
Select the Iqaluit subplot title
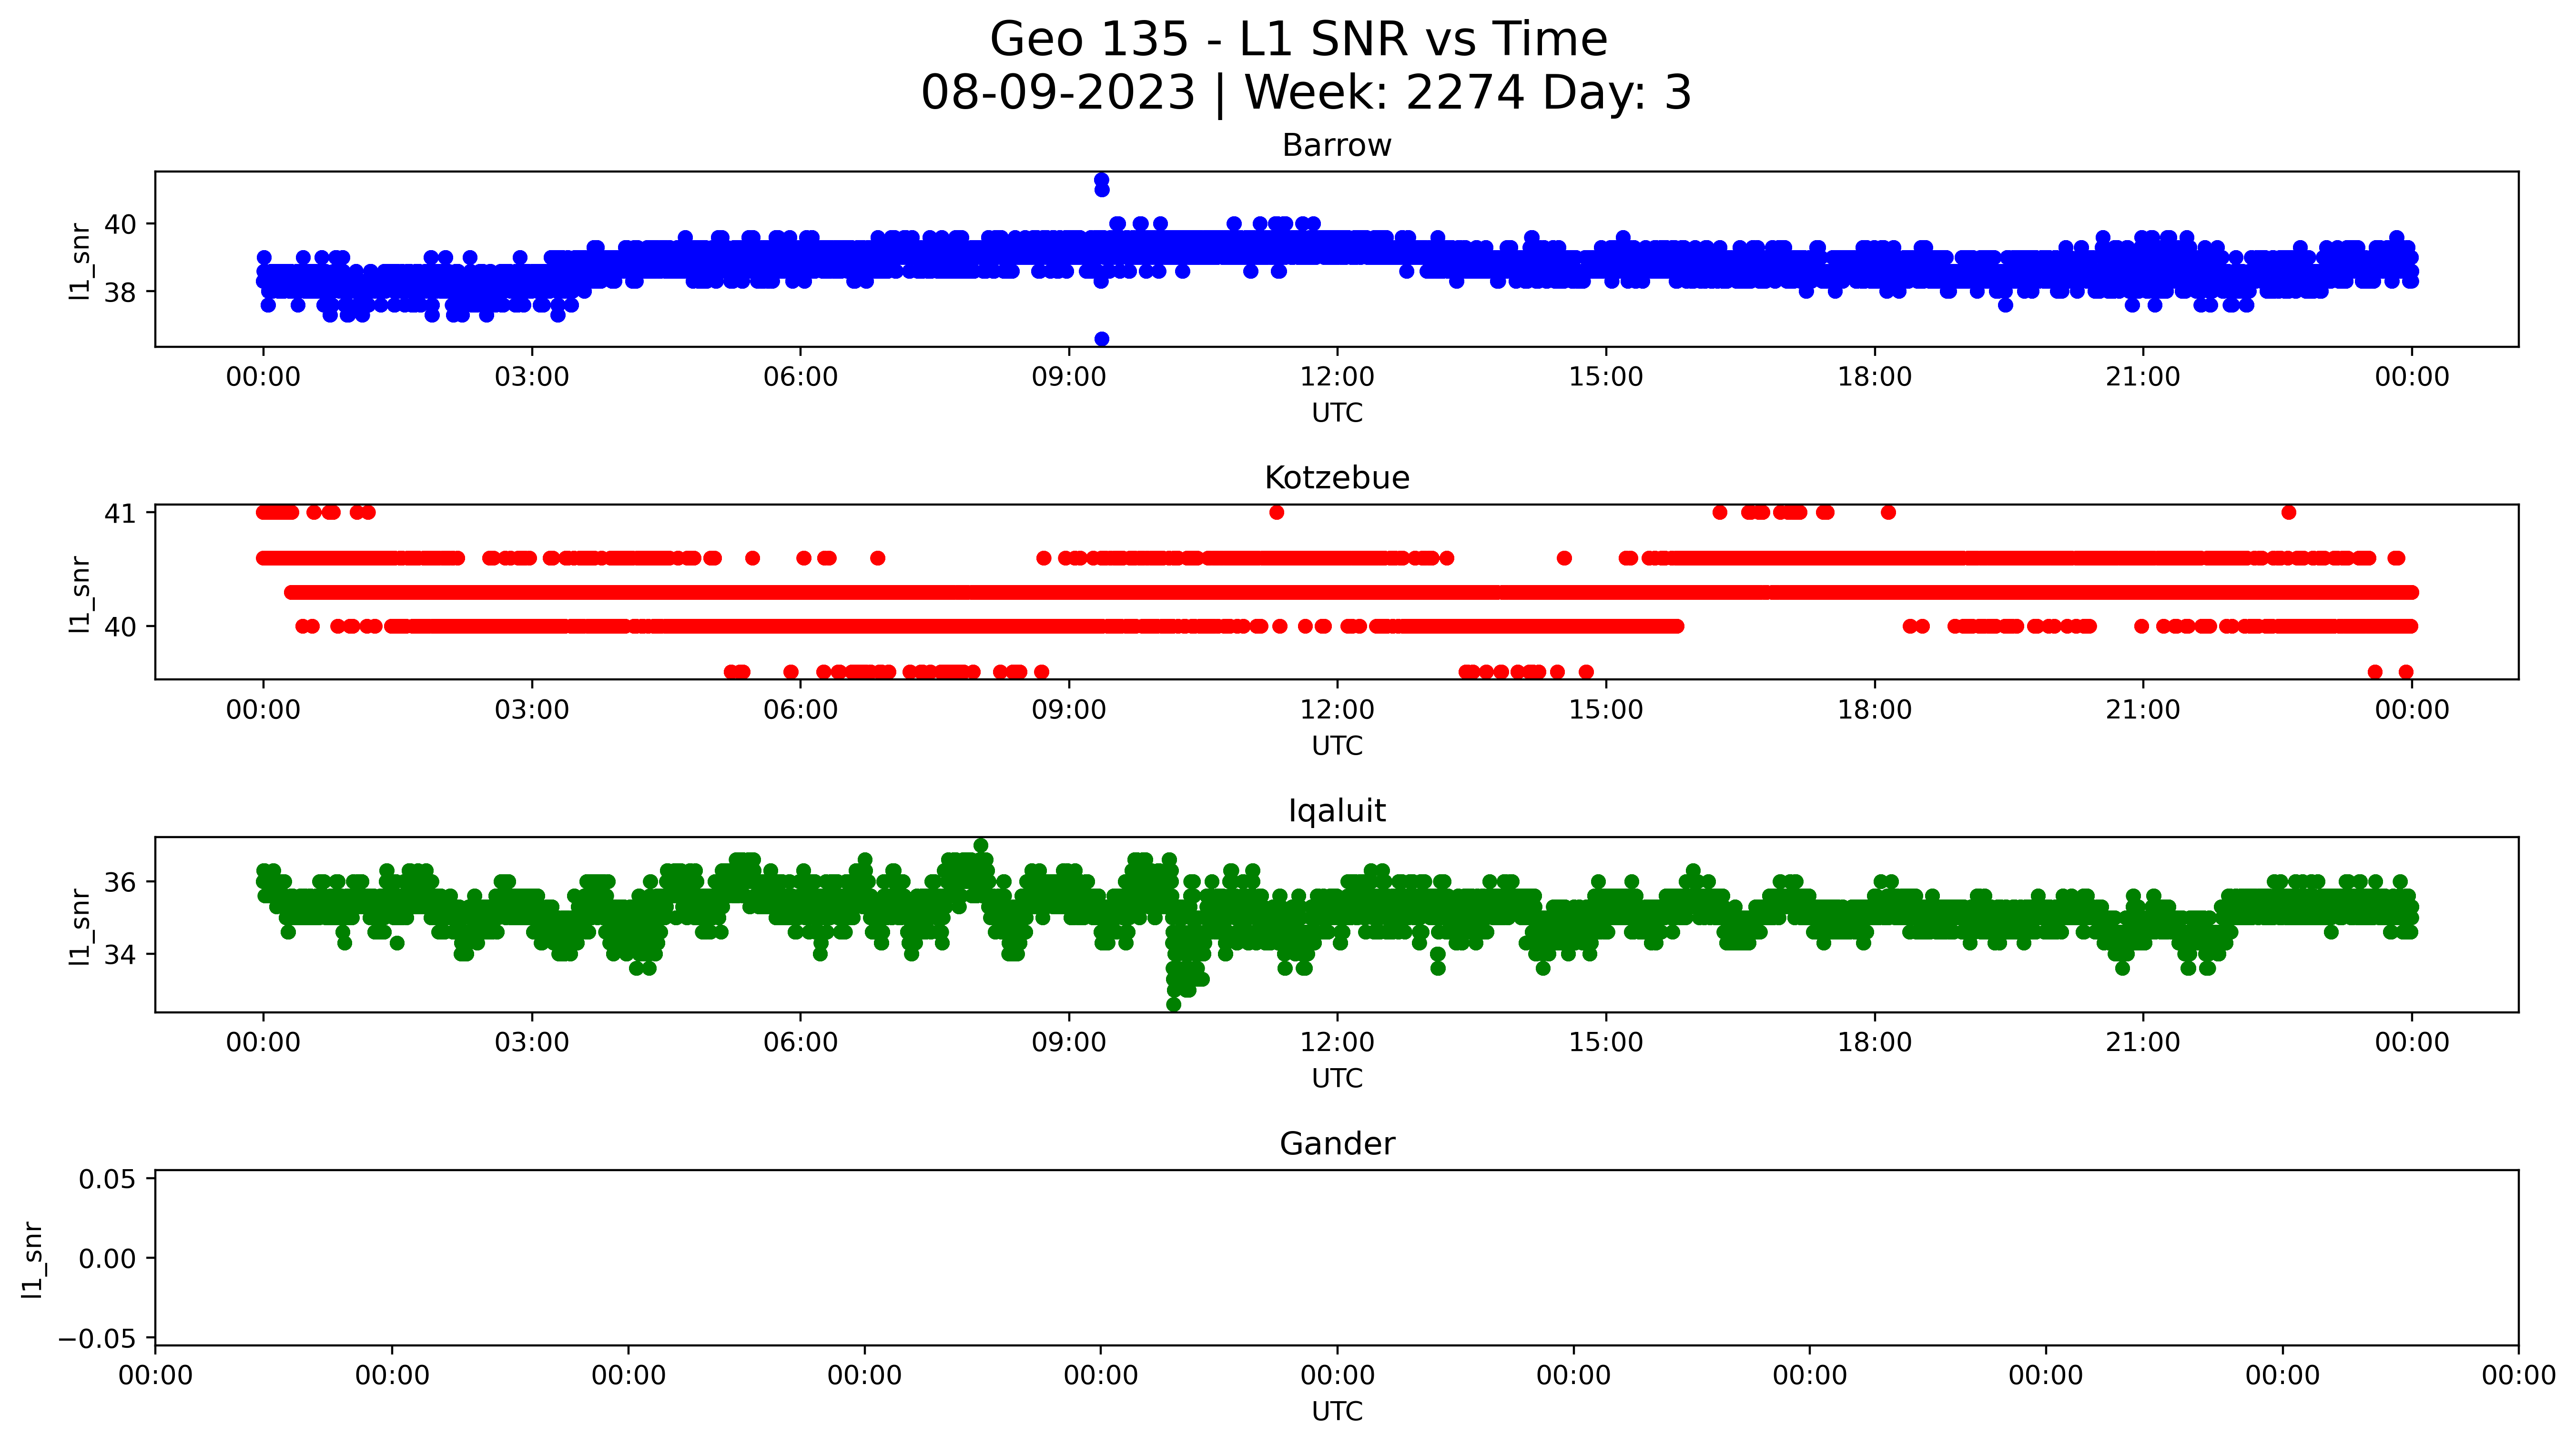(1337, 811)
